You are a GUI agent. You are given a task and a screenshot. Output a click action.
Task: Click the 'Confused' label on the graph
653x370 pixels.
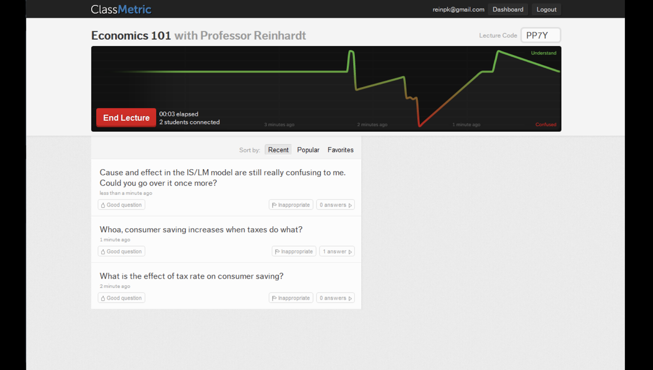546,125
